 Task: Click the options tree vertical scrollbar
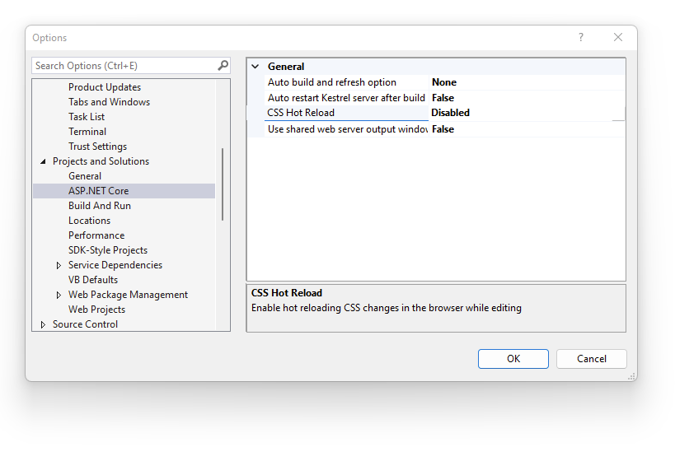pos(223,184)
